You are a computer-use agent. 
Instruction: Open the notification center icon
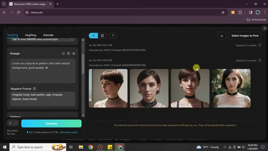[x=263, y=147]
